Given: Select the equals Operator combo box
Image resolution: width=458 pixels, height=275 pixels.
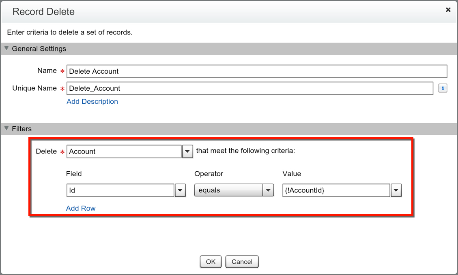Looking at the screenshot, I should [228, 190].
